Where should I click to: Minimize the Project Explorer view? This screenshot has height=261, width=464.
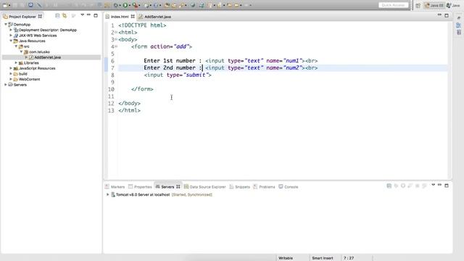click(x=88, y=14)
